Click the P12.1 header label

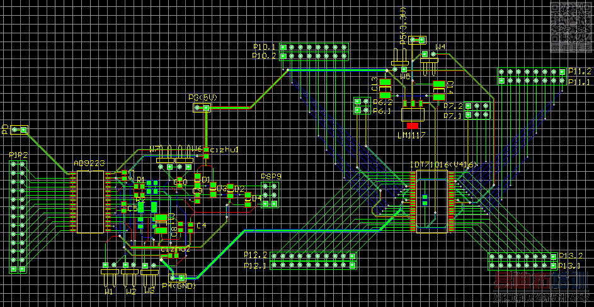pos(256,265)
